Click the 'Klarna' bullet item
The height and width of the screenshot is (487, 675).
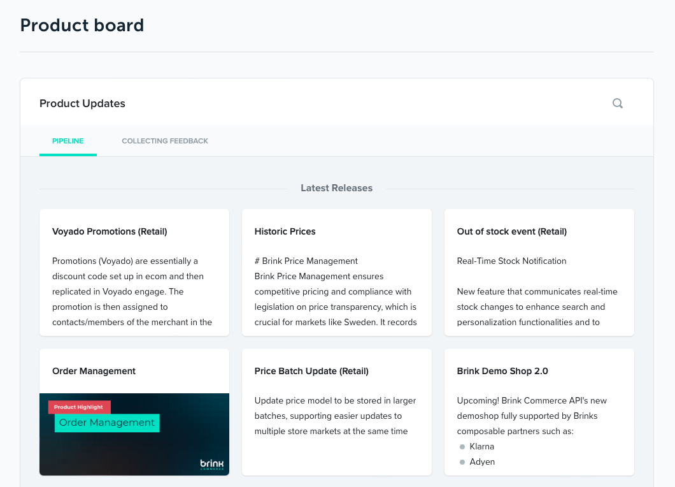[481, 446]
